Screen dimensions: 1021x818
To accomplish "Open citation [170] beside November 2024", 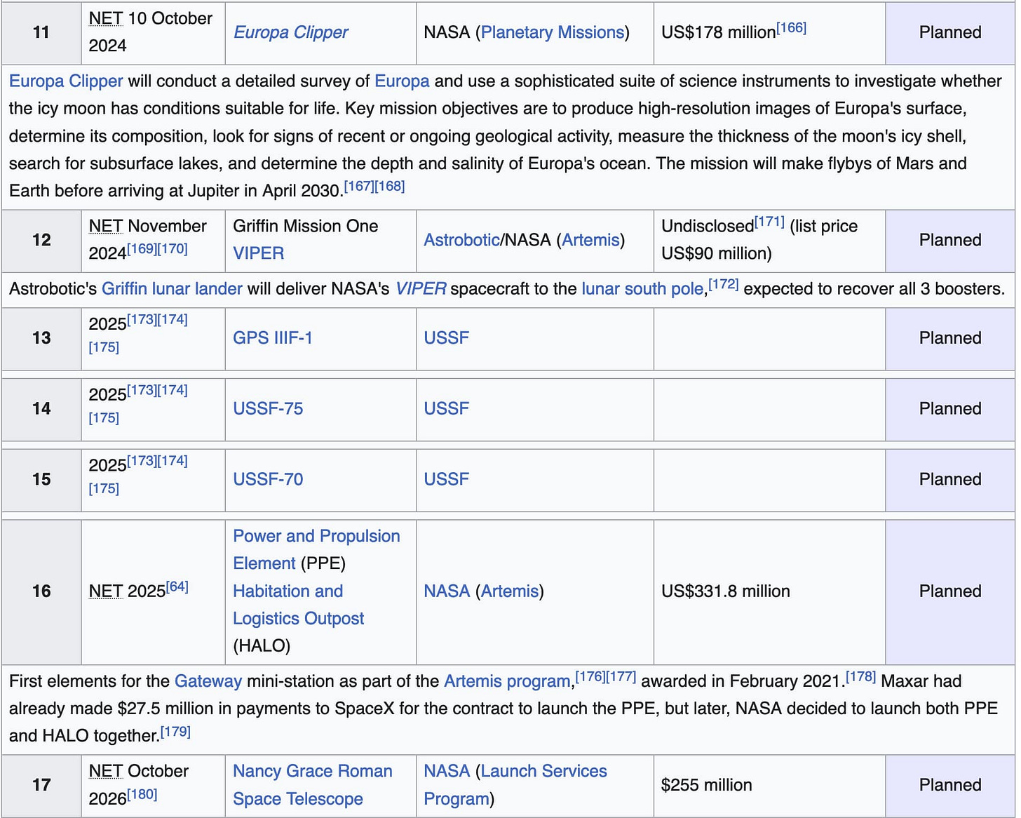I will pos(173,249).
